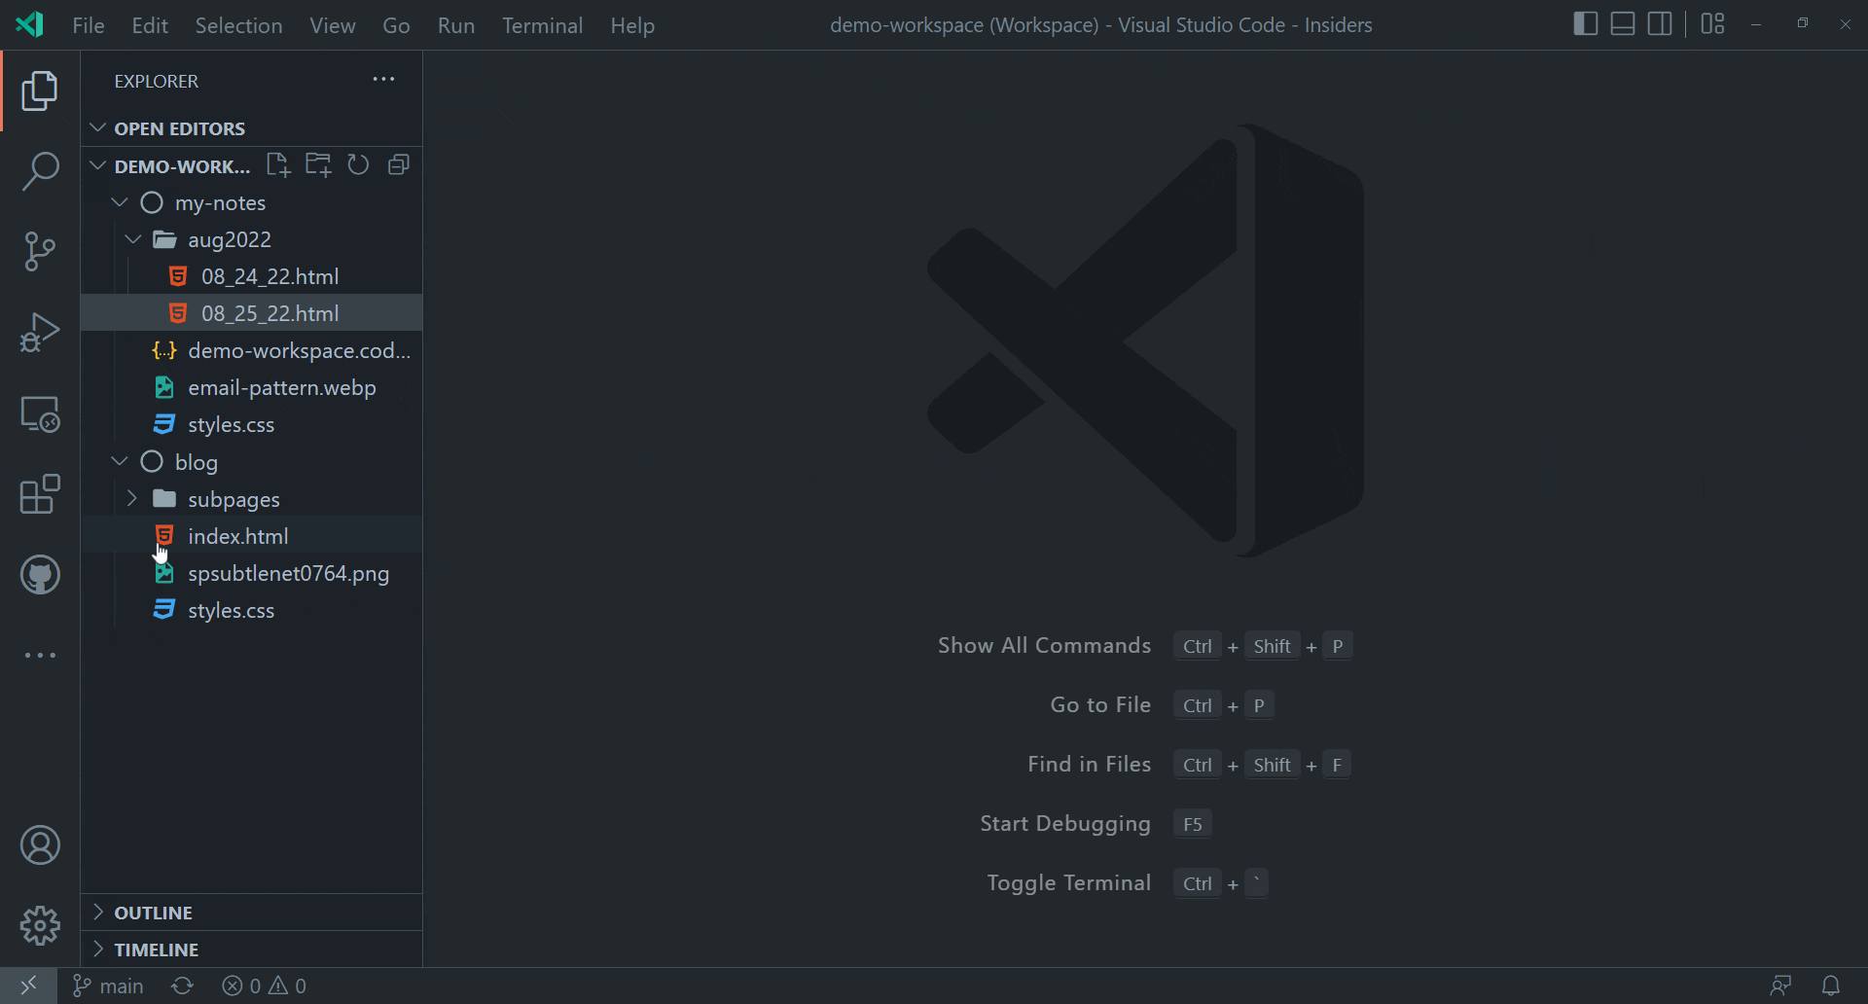The width and height of the screenshot is (1868, 1004).
Task: Open spsubtlenet0764.png image
Action: point(252,573)
